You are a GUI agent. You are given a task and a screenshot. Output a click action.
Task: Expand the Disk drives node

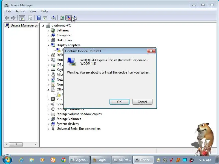[x=48, y=40]
